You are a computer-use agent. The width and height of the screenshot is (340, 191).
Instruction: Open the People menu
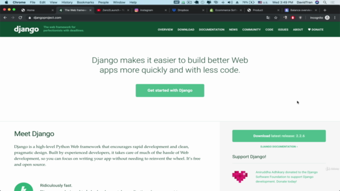[103, 2]
